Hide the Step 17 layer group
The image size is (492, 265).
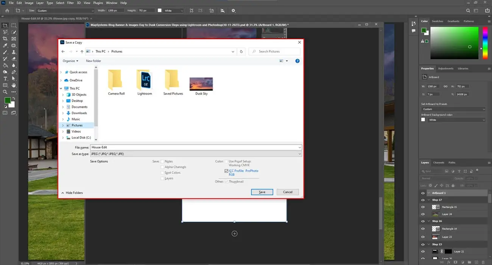tap(423, 200)
